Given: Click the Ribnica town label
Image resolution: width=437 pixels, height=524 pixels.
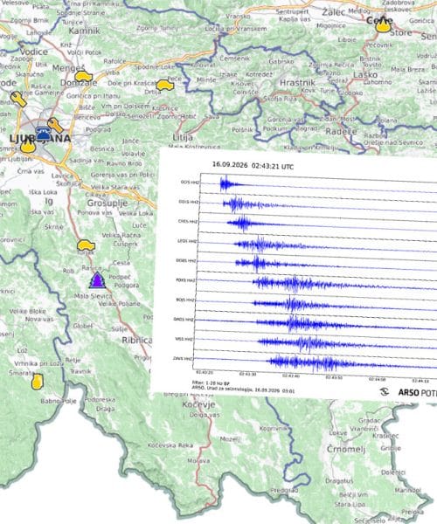Looking at the screenshot, I should 137,341.
